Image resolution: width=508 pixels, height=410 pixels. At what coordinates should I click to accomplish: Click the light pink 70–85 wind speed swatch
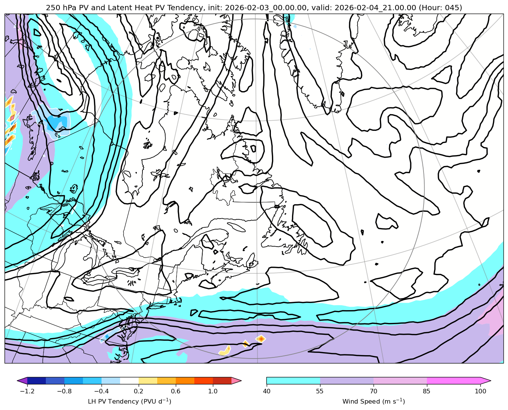[400, 380]
